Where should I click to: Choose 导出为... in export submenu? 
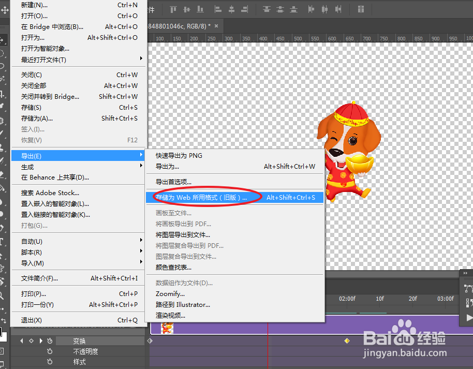(235, 166)
